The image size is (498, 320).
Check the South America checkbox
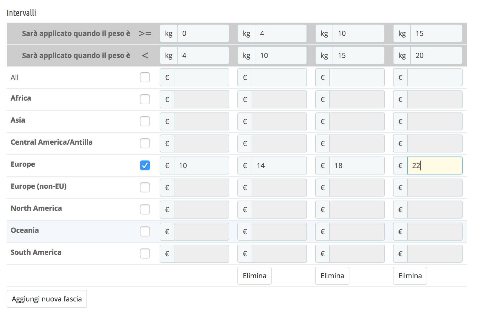[x=145, y=254]
